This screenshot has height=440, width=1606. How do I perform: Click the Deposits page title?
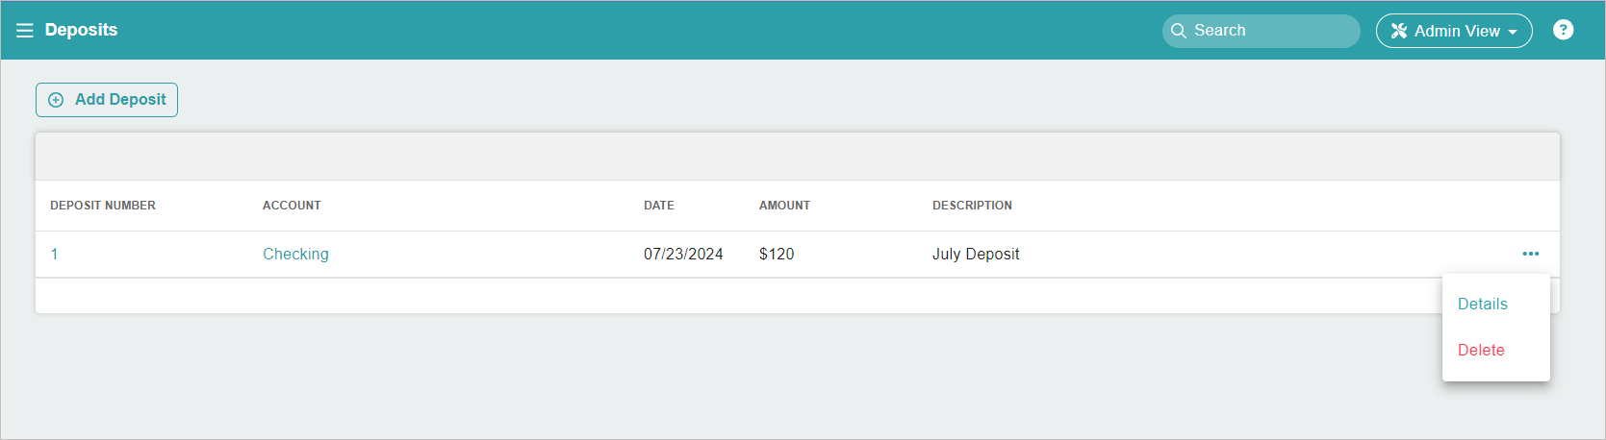(x=81, y=30)
